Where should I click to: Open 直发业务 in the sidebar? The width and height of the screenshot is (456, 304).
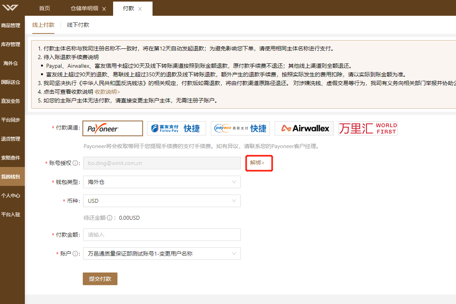coord(11,101)
